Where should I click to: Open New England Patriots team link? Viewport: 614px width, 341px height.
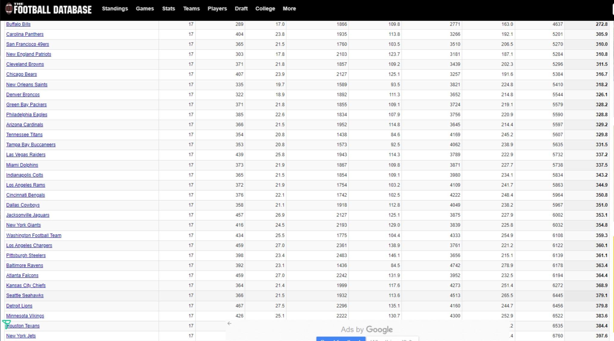pos(29,54)
